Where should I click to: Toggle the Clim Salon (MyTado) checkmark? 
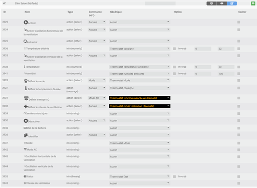(5, 3)
